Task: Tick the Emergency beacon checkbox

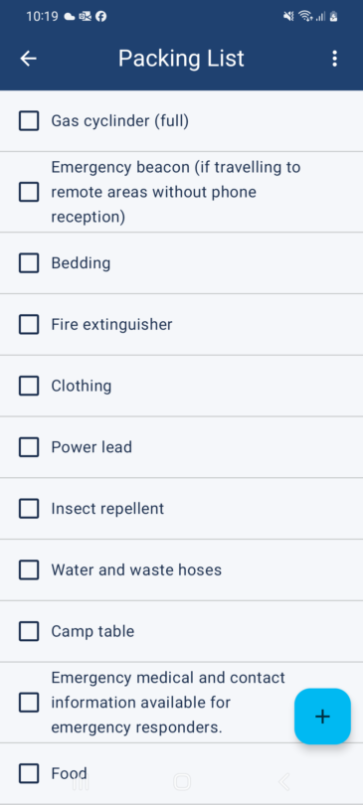Action: coord(29,192)
